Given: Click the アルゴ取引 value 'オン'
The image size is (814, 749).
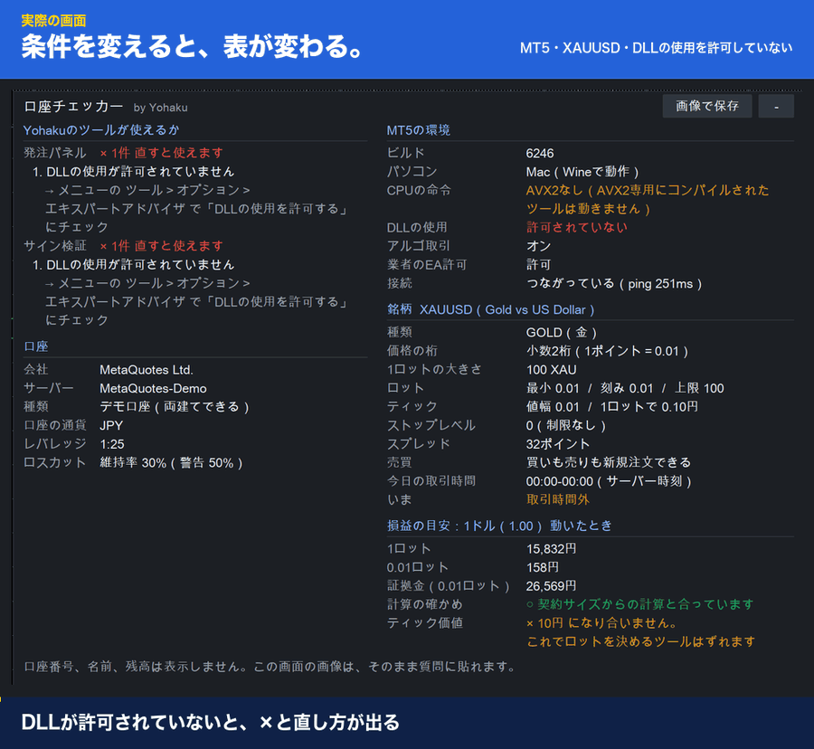Looking at the screenshot, I should pyautogui.click(x=538, y=246).
